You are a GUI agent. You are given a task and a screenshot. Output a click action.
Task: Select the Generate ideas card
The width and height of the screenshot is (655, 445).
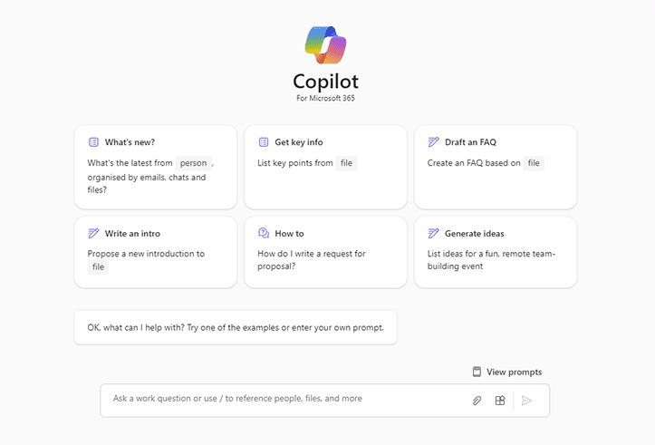click(x=496, y=252)
